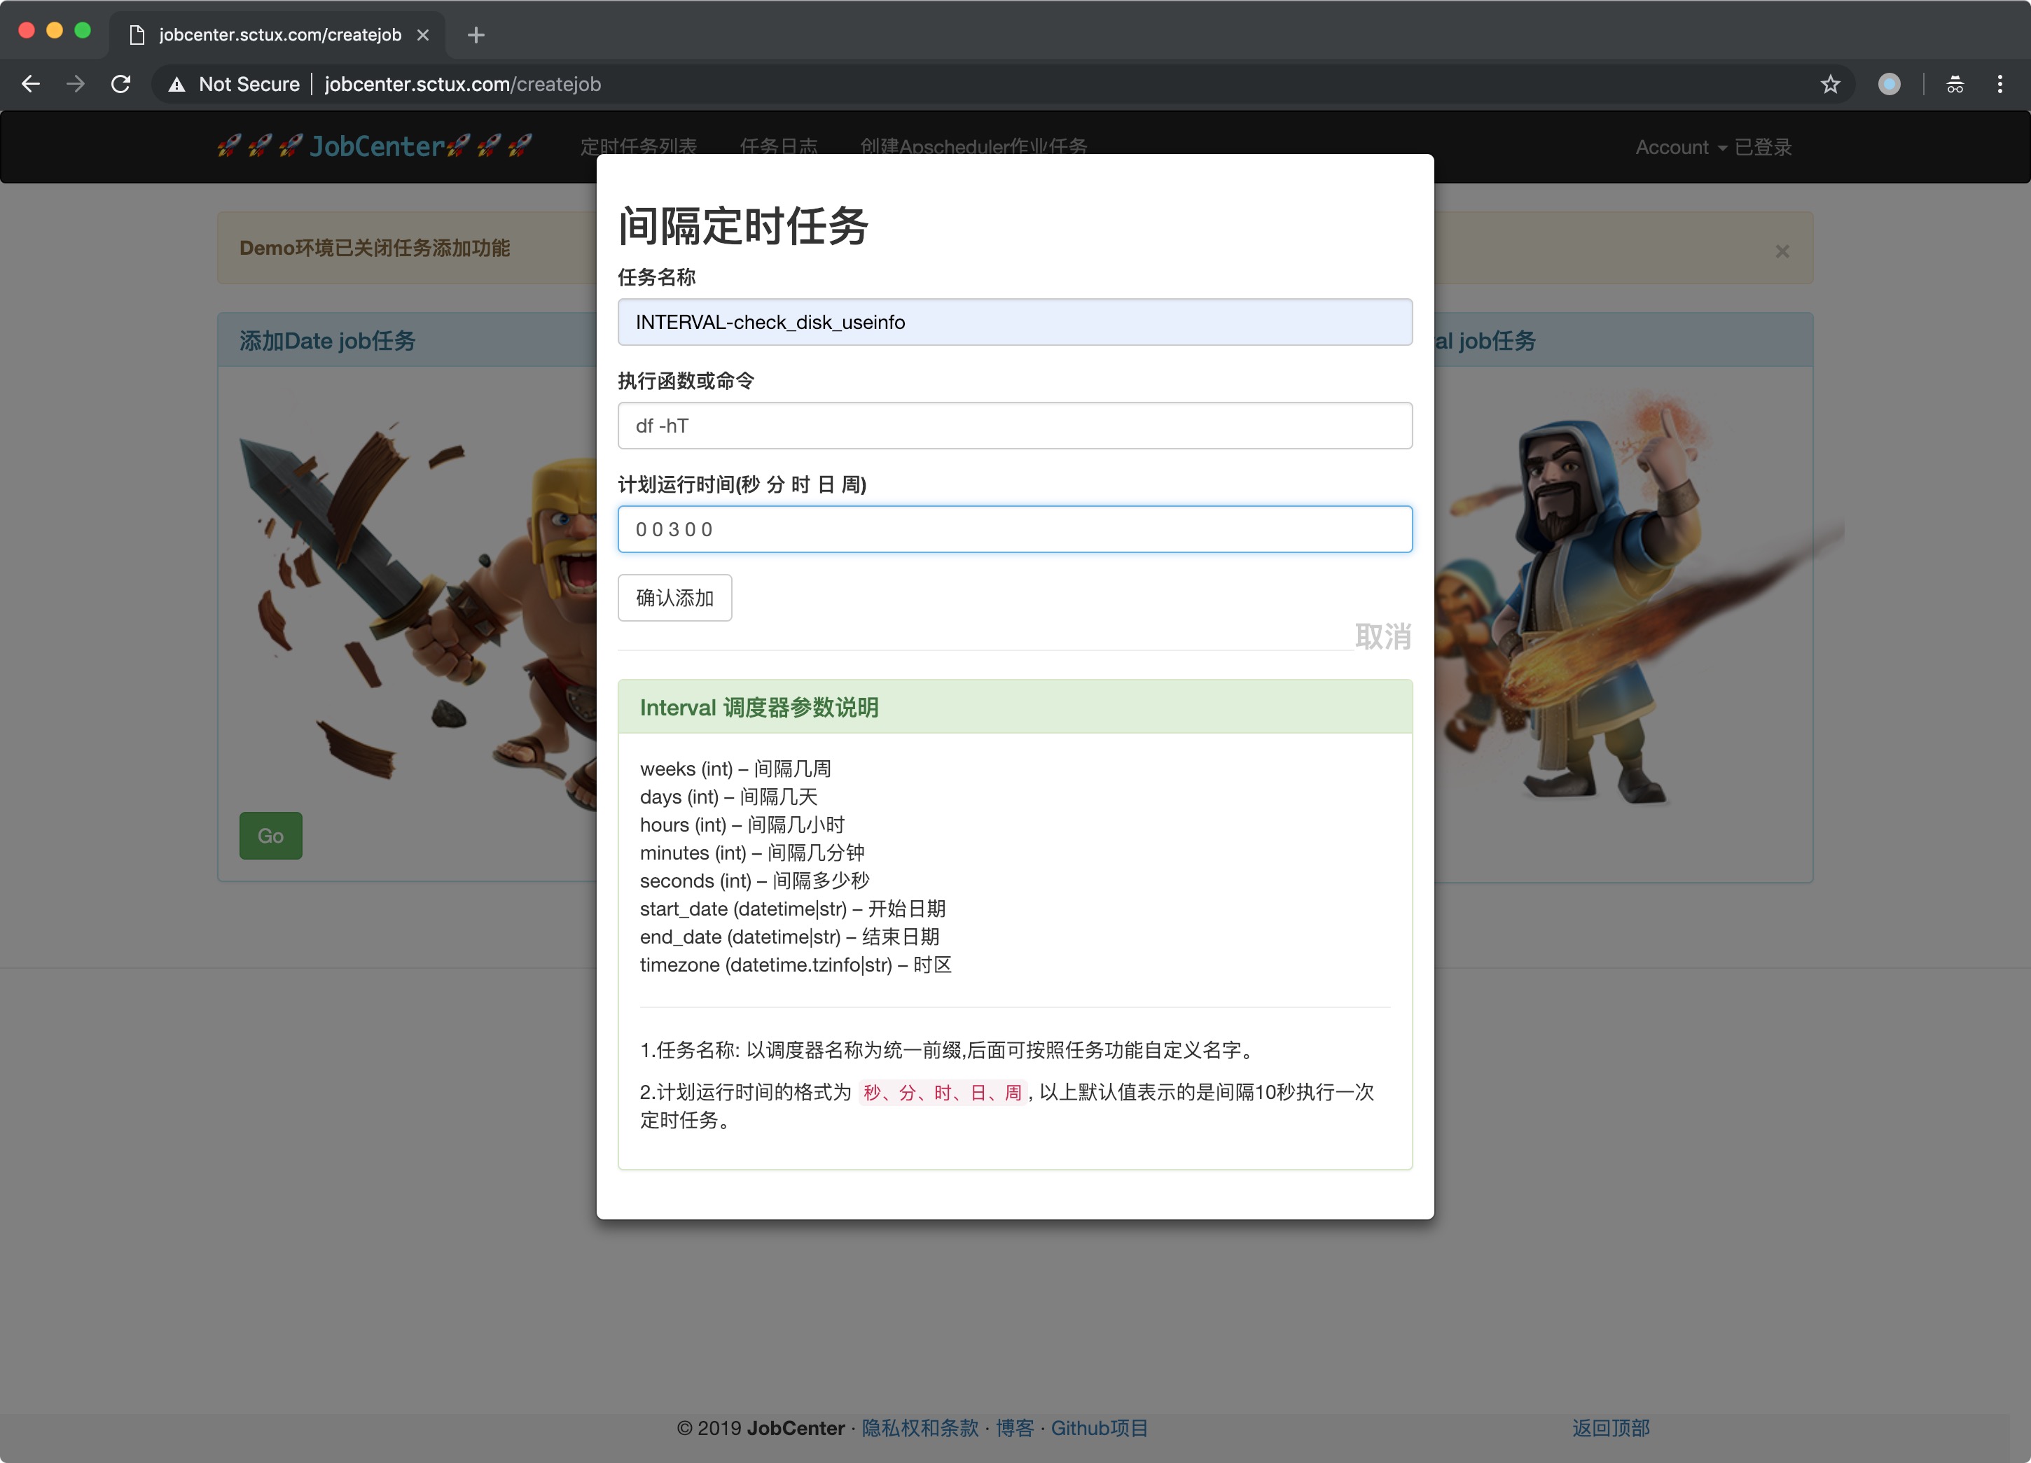The image size is (2031, 1463).
Task: Click the timezone parameter line
Action: (796, 965)
